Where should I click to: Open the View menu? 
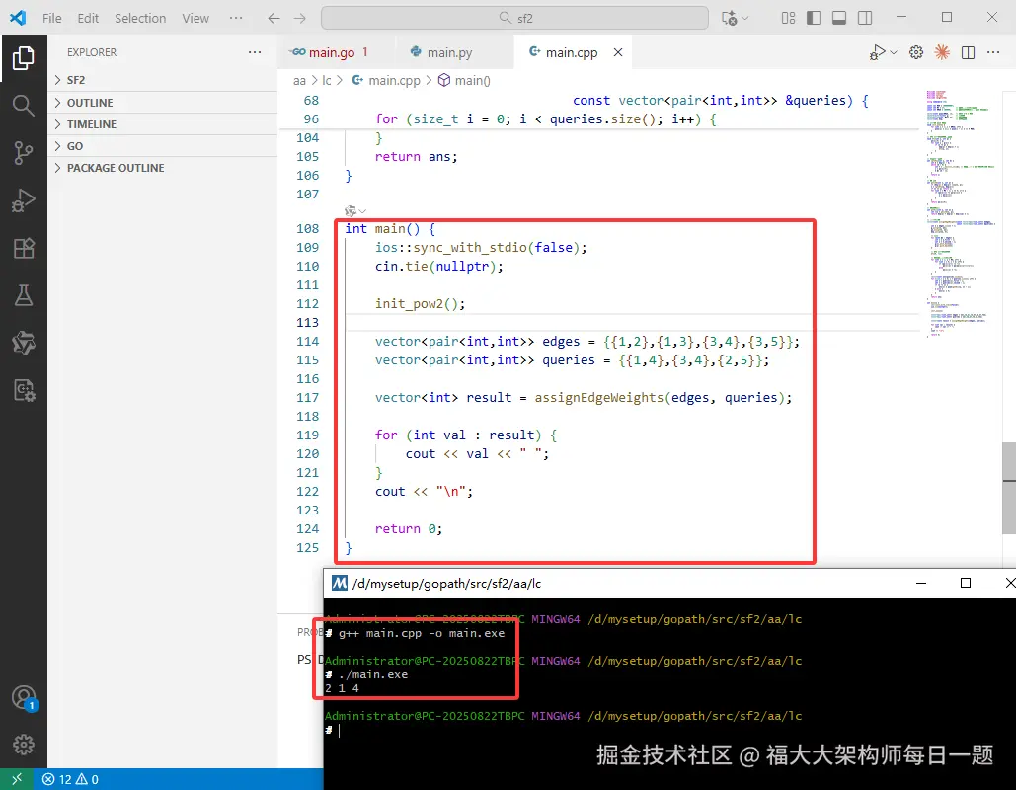195,18
